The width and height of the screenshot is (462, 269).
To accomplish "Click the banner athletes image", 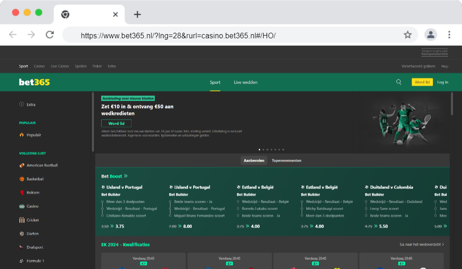I will point(401,124).
